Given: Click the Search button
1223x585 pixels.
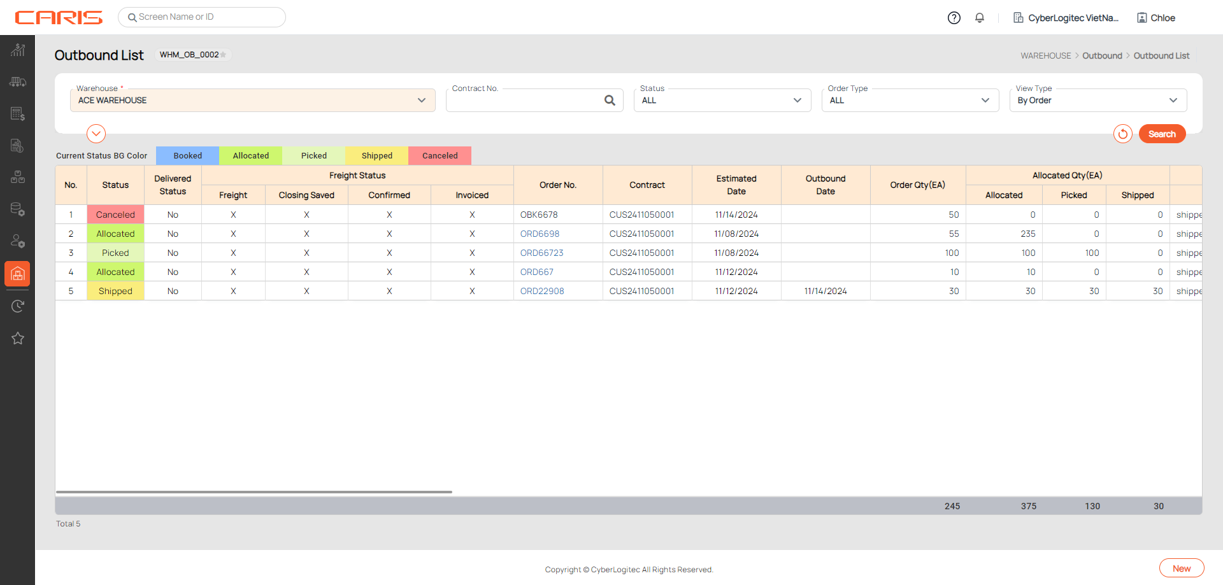Looking at the screenshot, I should 1162,134.
